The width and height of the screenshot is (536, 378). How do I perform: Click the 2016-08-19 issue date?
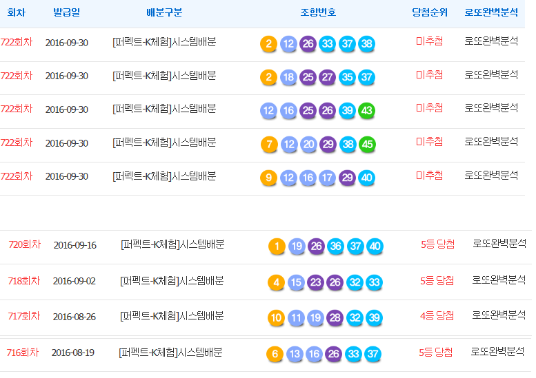[x=72, y=353]
